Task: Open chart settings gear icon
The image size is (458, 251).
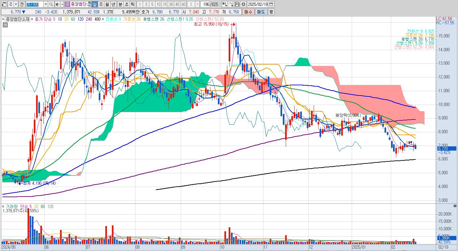Action: click(x=243, y=4)
